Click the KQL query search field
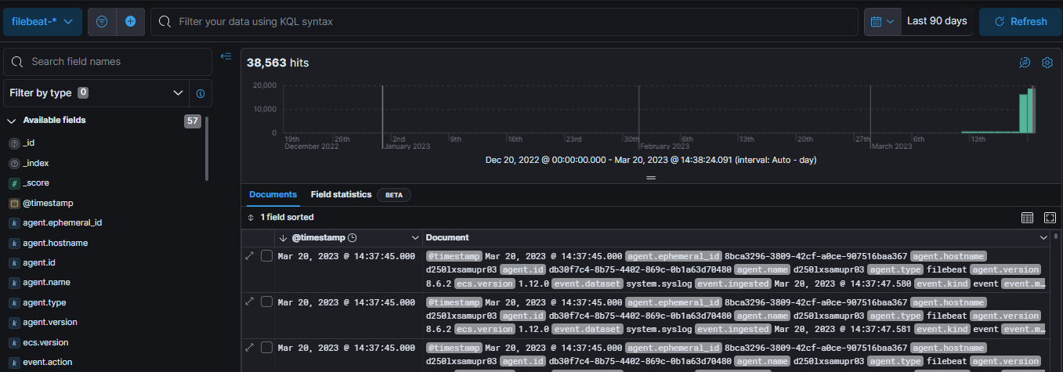Image resolution: width=1063 pixels, height=372 pixels. point(501,22)
